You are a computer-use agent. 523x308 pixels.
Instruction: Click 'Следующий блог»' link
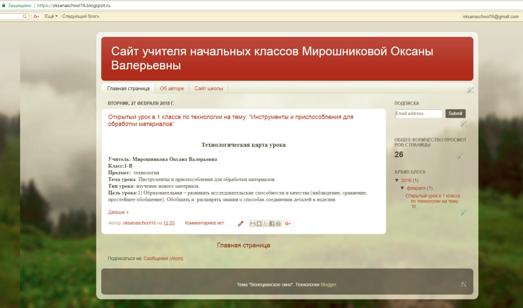point(80,16)
